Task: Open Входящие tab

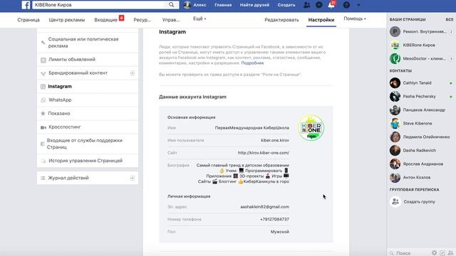Action: 106,20
